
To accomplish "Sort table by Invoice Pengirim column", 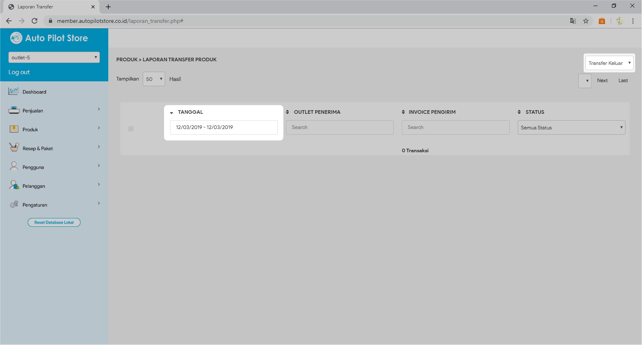I will pyautogui.click(x=431, y=112).
